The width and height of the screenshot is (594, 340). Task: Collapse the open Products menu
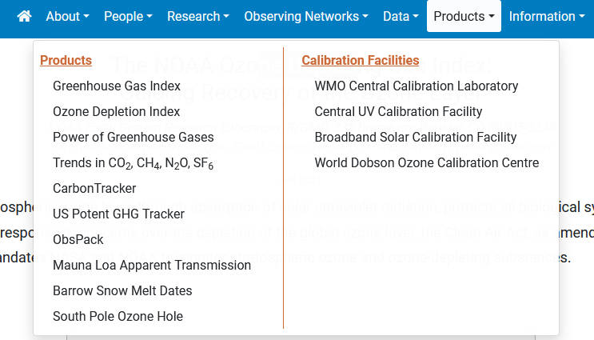point(464,16)
